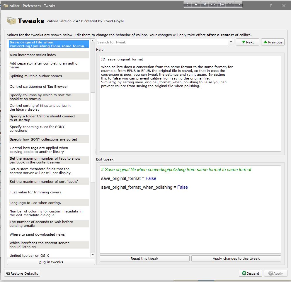Click the Next search button
Viewport: 291px width, 282px height.
pos(247,42)
